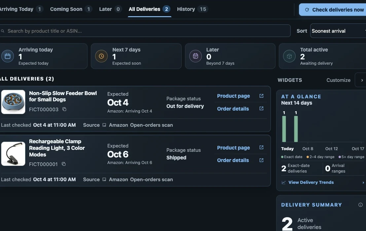
Task: Copy the FICT000003 ASIN
Action: (64, 109)
